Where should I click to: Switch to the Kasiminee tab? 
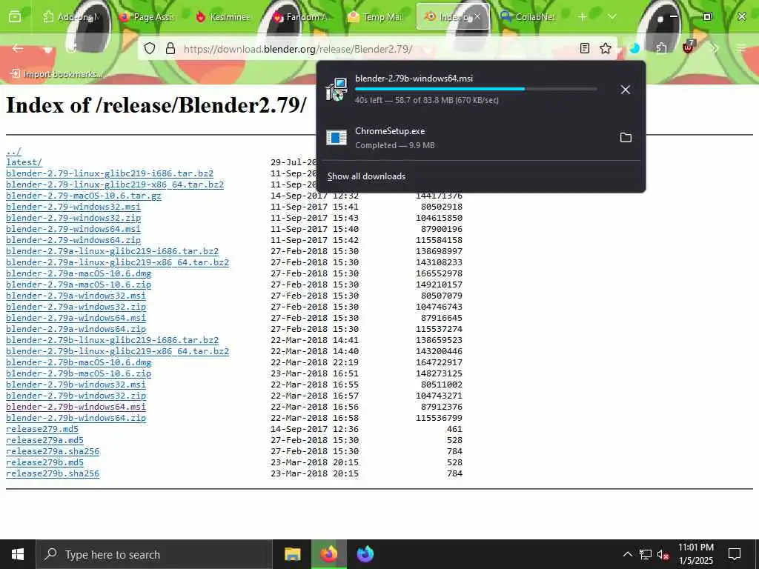pos(223,17)
